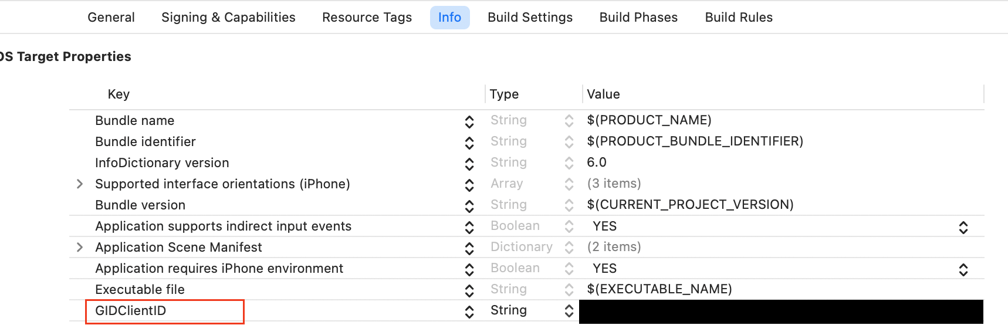Open key stepper for InfoDictionary version
Viewport: 1008px width, 325px height.
pos(469,164)
